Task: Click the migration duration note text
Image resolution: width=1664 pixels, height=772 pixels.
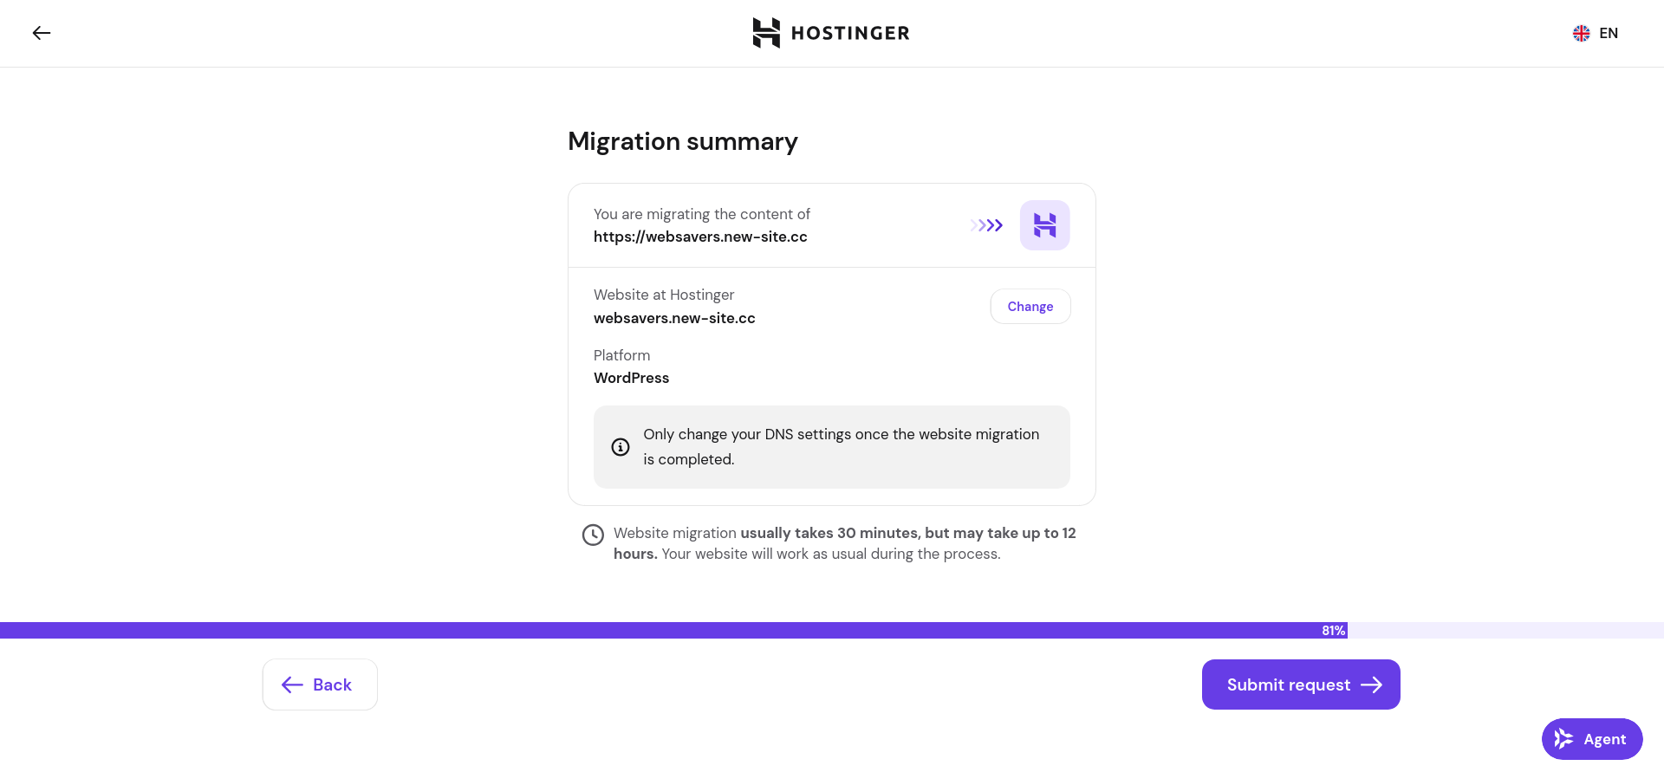Action: (845, 543)
